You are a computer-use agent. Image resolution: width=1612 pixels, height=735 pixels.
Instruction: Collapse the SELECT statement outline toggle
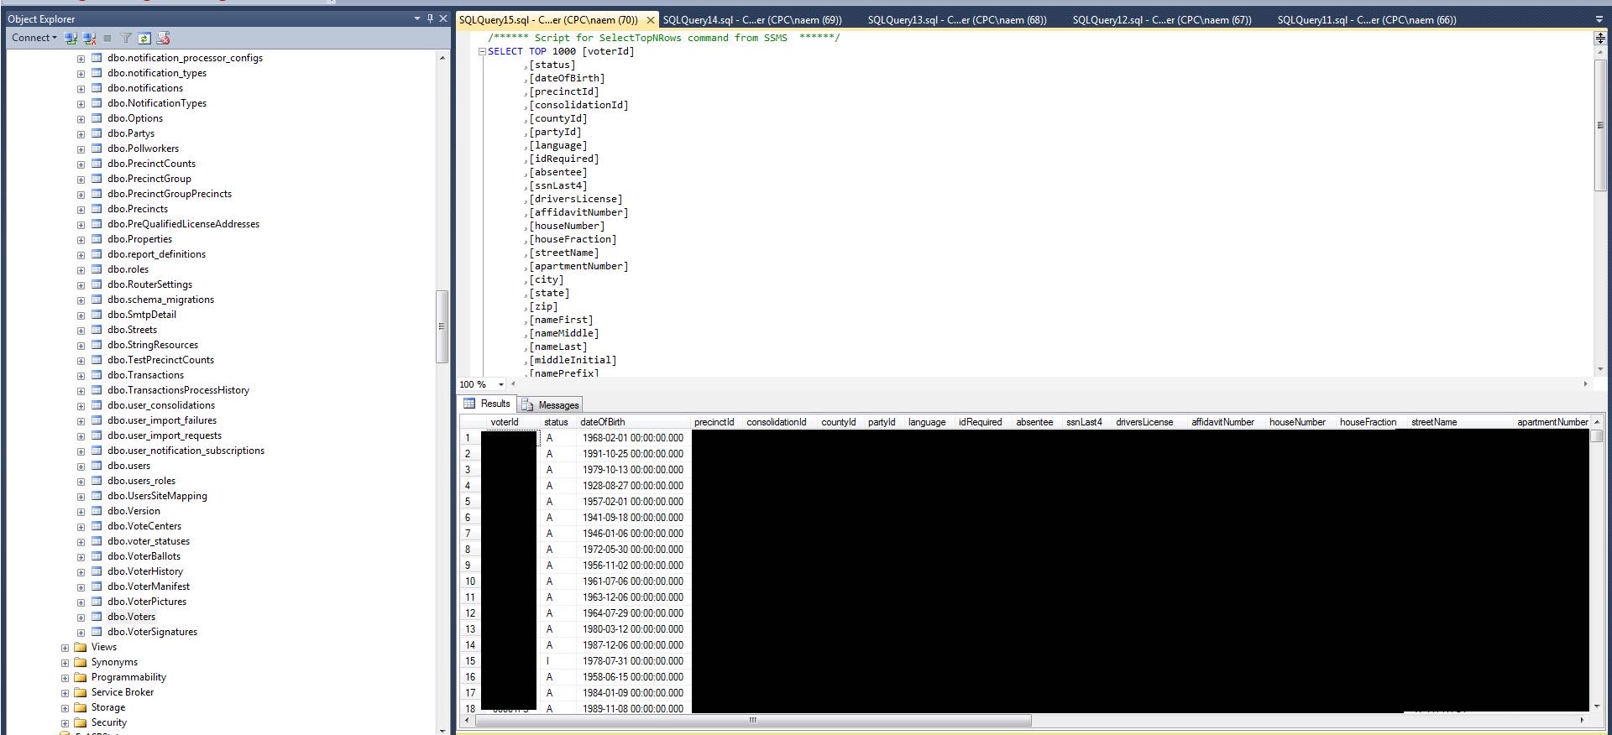click(x=482, y=51)
